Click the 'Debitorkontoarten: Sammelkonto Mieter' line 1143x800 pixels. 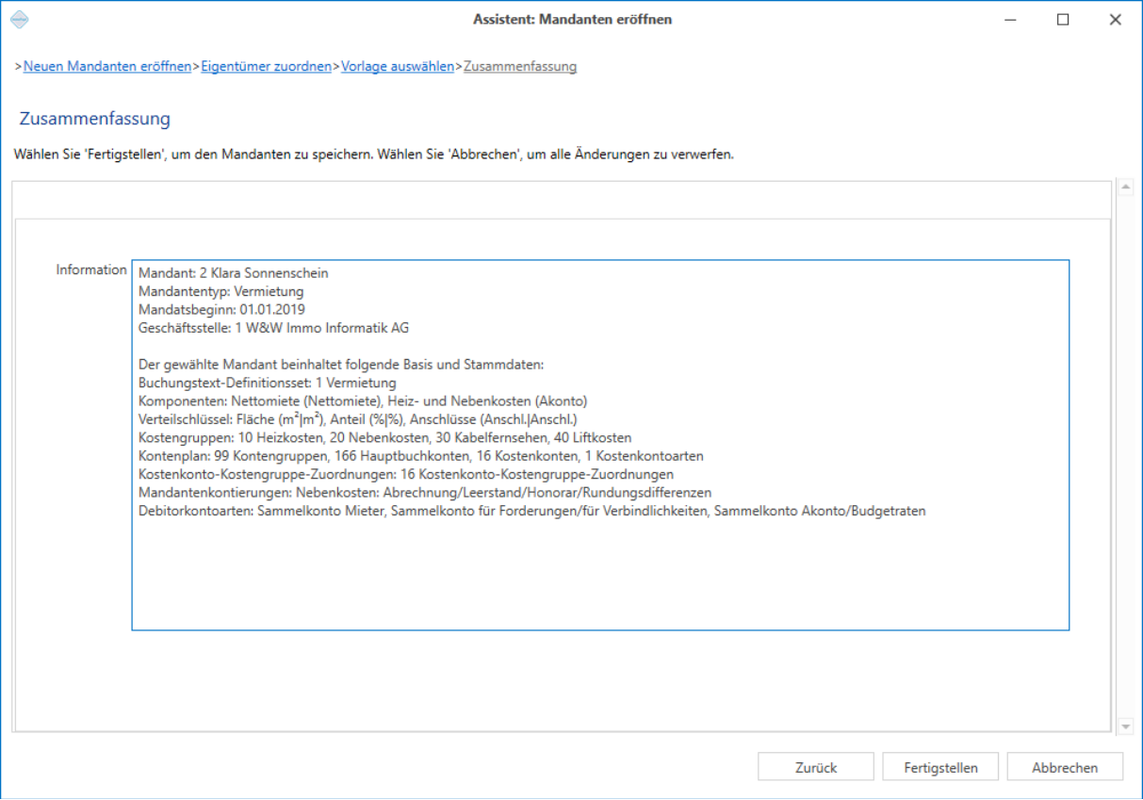click(x=532, y=512)
